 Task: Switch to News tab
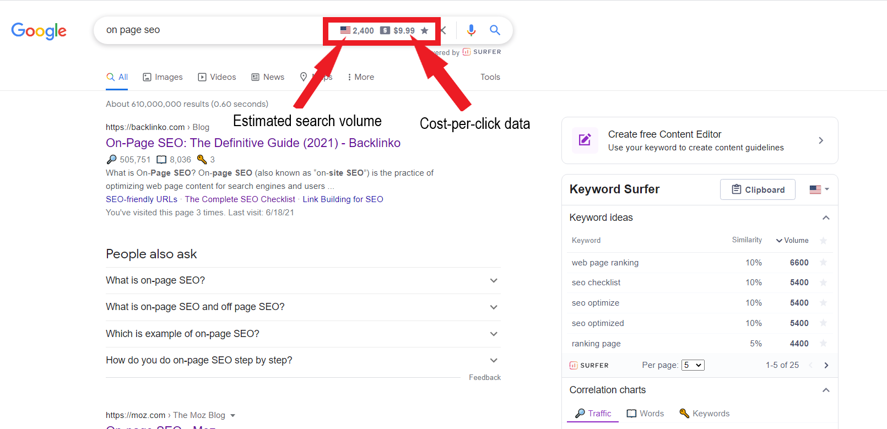pos(268,77)
